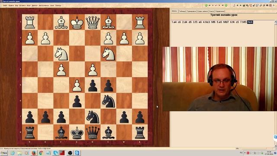Switch to the Бланк записи tab
277x156 pixels.
click(x=203, y=11)
